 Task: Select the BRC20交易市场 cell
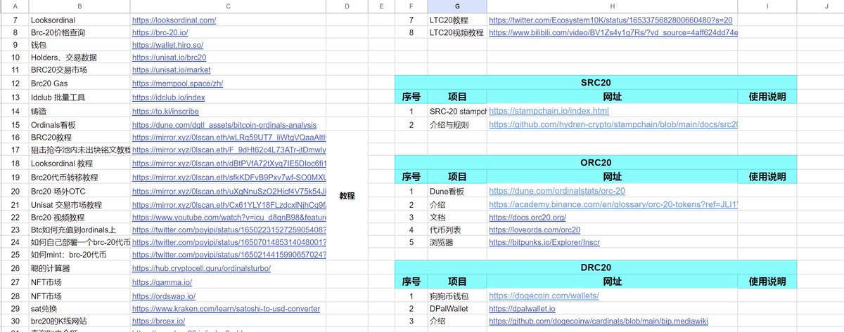[x=79, y=70]
